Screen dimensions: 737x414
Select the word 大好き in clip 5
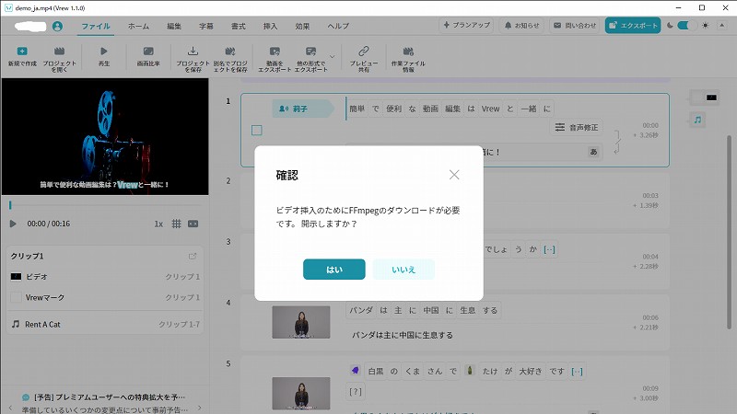[x=531, y=372]
